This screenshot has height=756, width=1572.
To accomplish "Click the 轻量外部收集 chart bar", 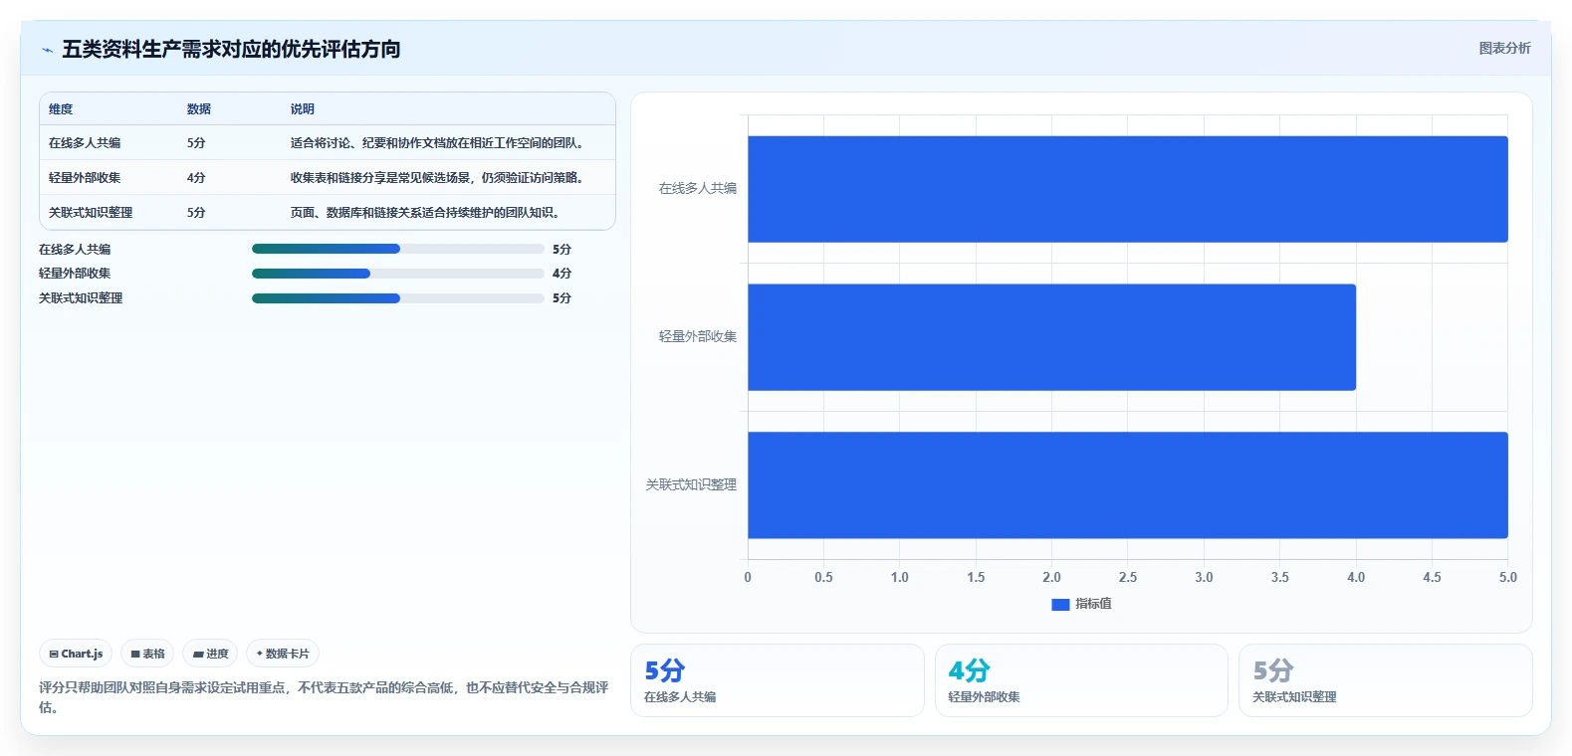I will (1051, 337).
